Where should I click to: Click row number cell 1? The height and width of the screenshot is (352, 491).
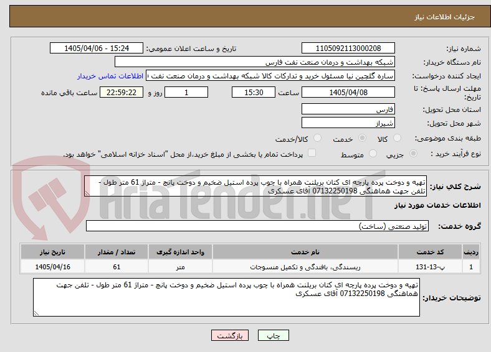pos(471,267)
